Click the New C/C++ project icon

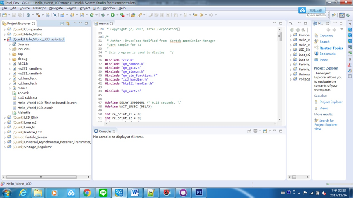point(62,15)
